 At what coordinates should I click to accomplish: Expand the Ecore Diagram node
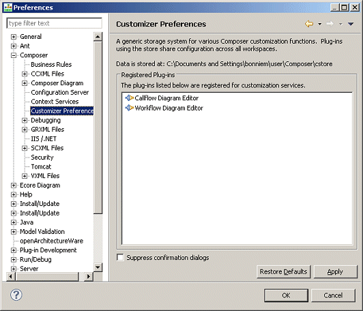tap(14, 186)
